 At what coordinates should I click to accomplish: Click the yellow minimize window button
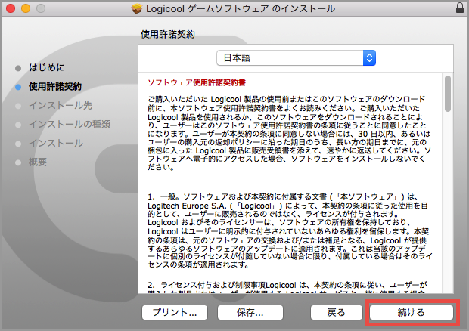click(x=26, y=8)
